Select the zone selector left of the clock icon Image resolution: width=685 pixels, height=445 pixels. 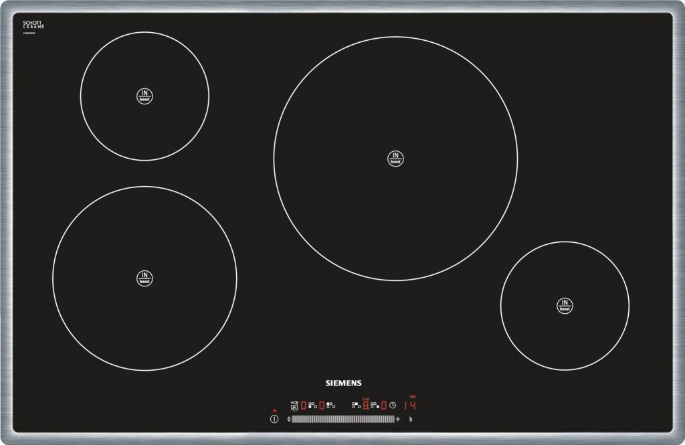pyautogui.click(x=375, y=405)
